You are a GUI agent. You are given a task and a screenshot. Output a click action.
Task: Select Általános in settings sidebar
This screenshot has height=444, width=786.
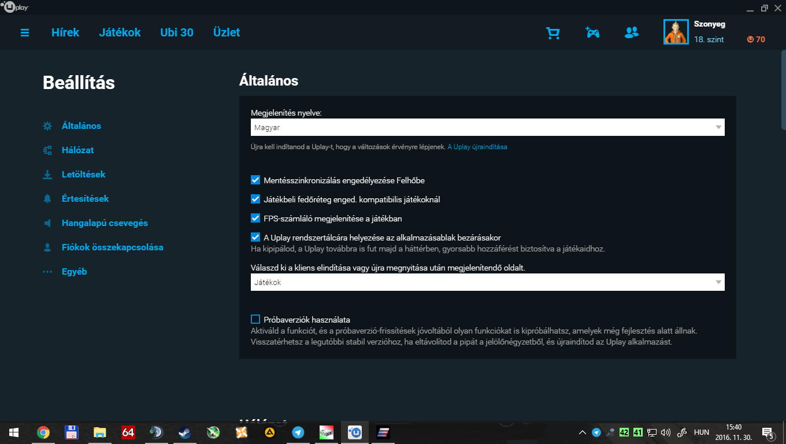pyautogui.click(x=81, y=126)
